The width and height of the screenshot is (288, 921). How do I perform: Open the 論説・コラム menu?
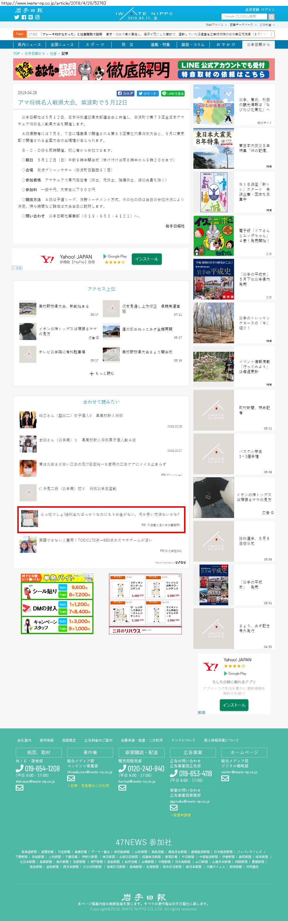[193, 45]
